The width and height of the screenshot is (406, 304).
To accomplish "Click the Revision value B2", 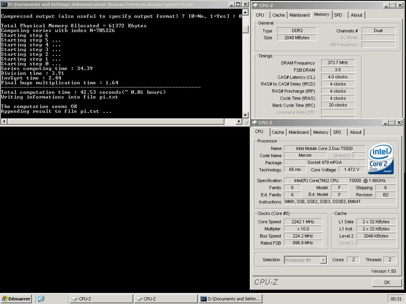I will (385, 195).
